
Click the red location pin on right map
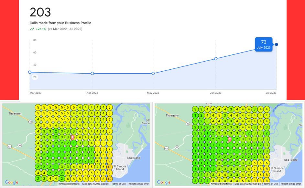pyautogui.click(x=230, y=139)
